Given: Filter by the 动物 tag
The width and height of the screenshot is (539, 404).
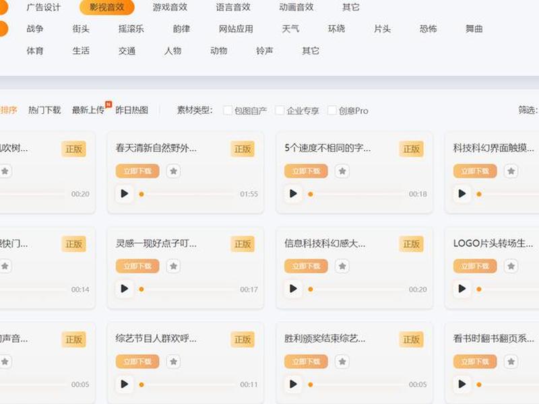Looking at the screenshot, I should 219,51.
